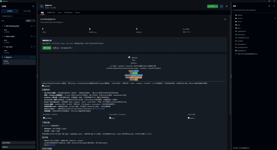Open more options for opc-team

[x=34, y=47]
